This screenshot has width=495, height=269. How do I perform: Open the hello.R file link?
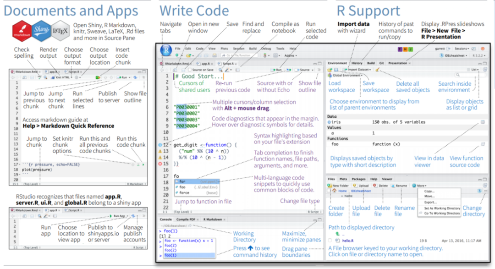[x=348, y=241]
